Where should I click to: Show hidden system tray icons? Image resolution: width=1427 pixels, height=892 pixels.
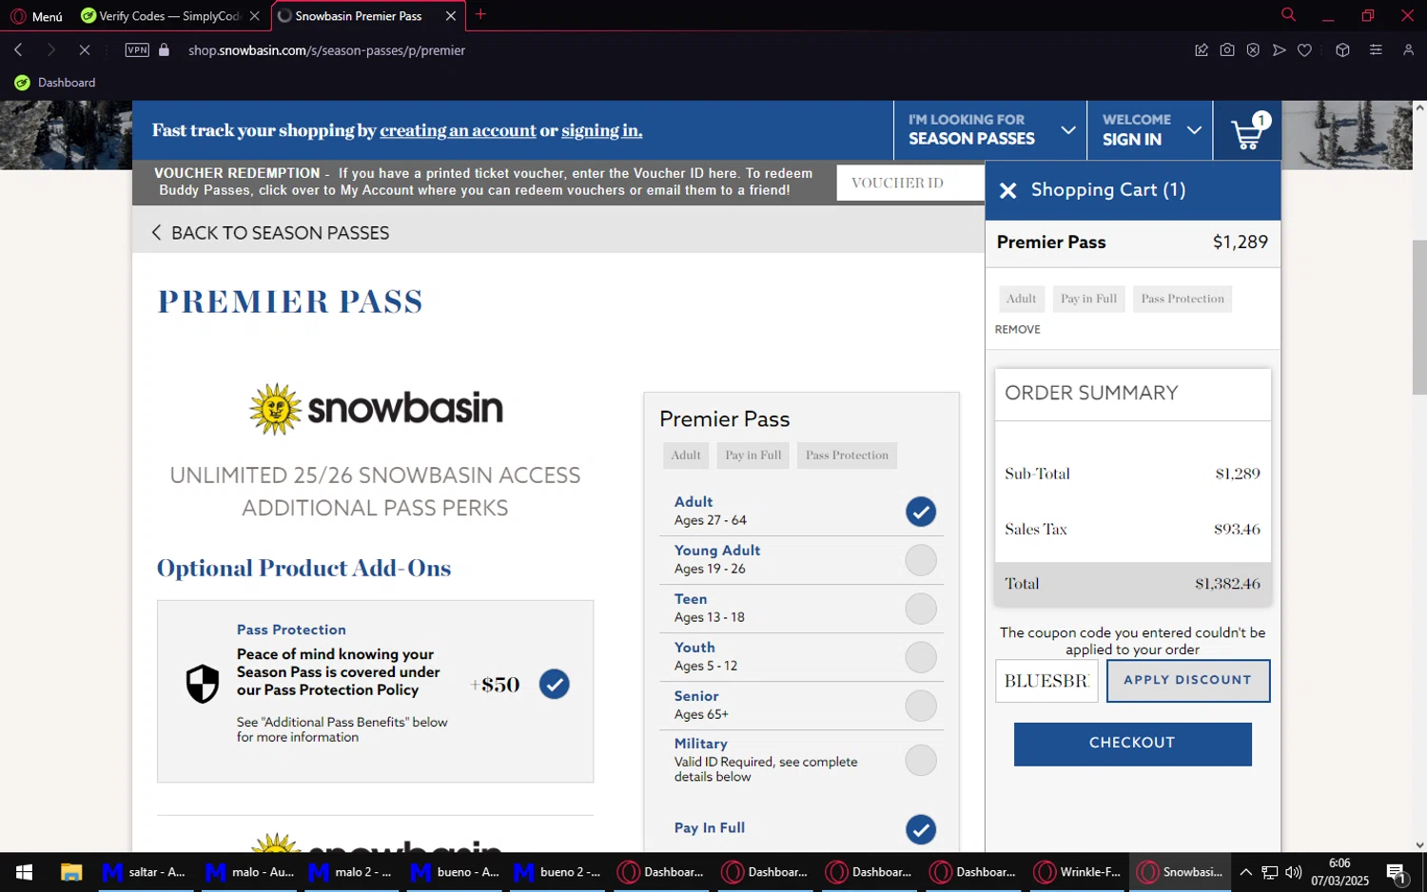1245,872
